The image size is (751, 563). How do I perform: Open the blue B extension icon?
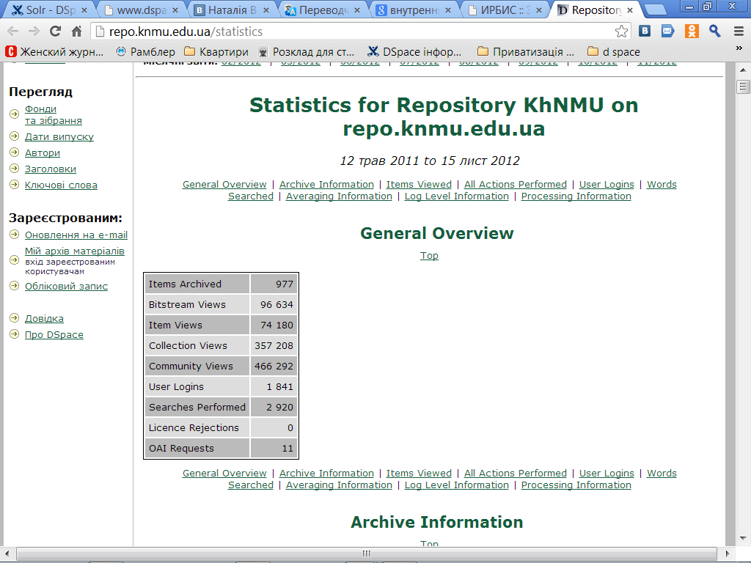pos(645,31)
